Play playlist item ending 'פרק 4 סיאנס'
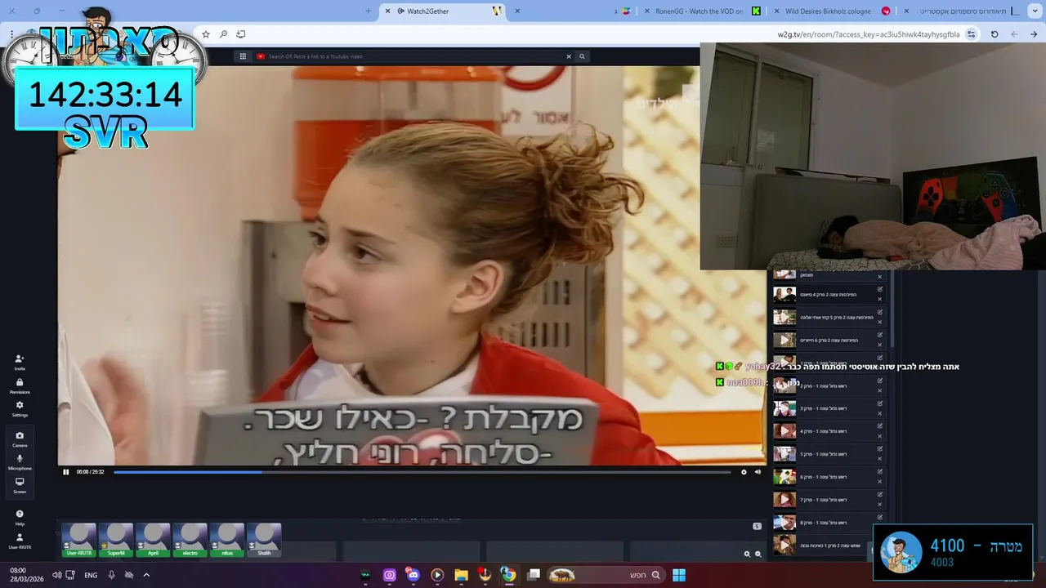 784,294
